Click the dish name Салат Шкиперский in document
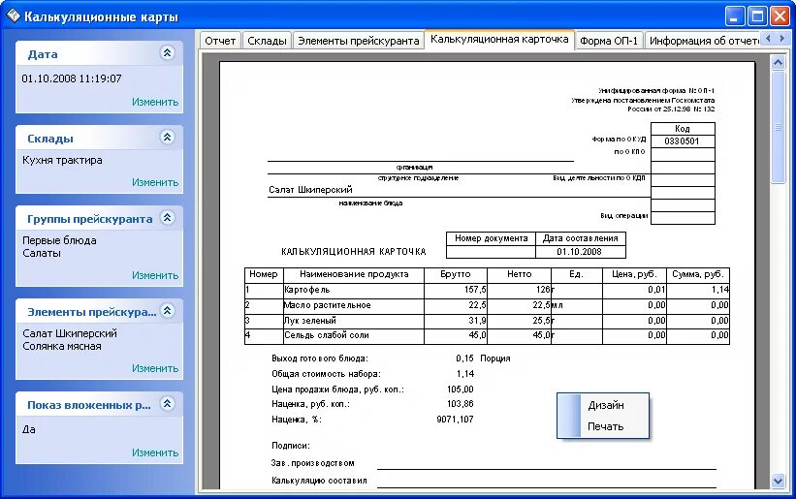796x499 pixels. pos(310,190)
